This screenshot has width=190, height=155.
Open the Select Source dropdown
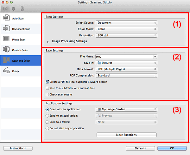point(126,23)
